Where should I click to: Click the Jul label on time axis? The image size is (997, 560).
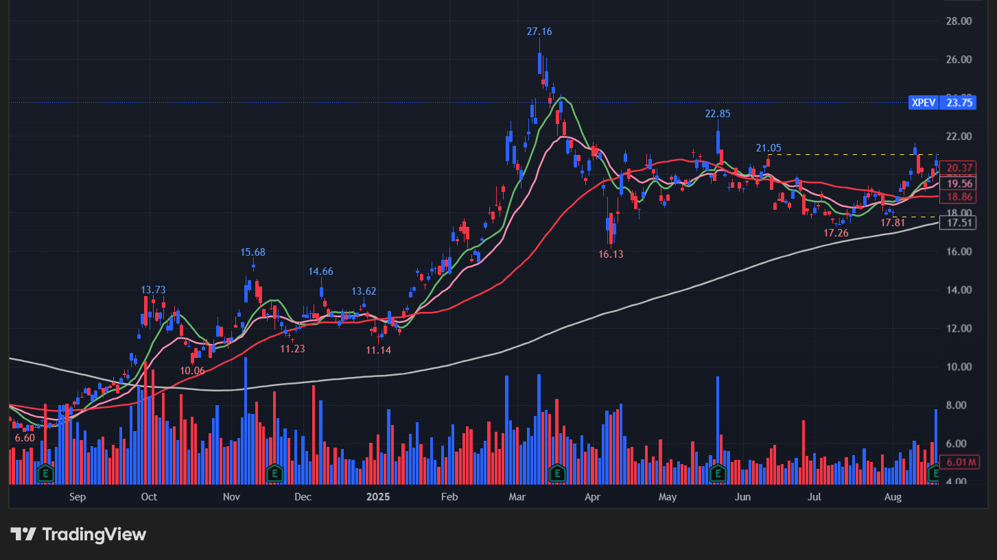pyautogui.click(x=814, y=497)
